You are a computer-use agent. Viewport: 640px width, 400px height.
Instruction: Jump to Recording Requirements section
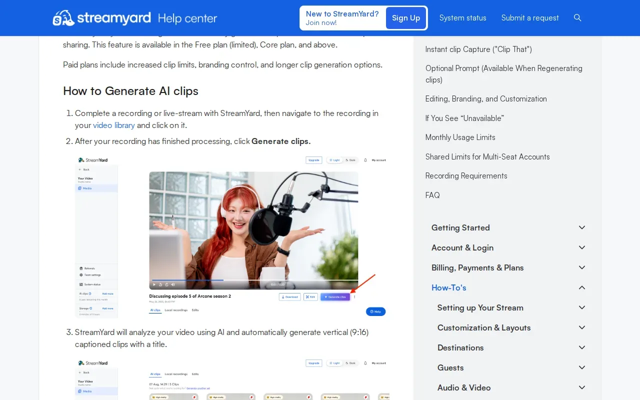(x=466, y=176)
